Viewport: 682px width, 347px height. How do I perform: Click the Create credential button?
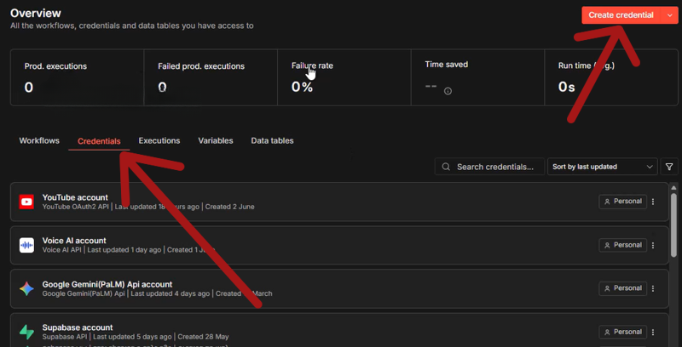click(x=621, y=15)
